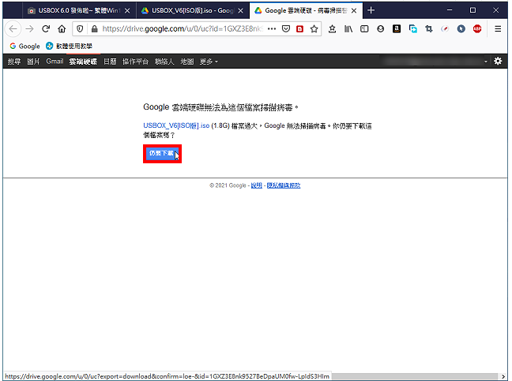Click the address bar URL field
The image size is (512, 381).
click(x=182, y=29)
